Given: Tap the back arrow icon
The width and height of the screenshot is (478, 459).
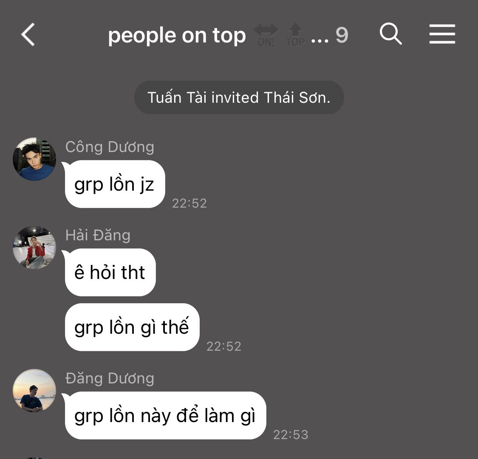Looking at the screenshot, I should [x=28, y=34].
